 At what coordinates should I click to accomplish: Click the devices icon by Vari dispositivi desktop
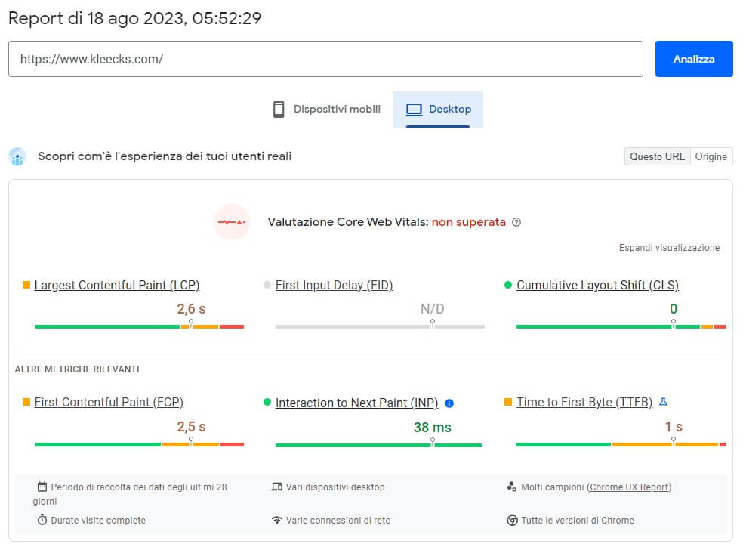coord(277,487)
